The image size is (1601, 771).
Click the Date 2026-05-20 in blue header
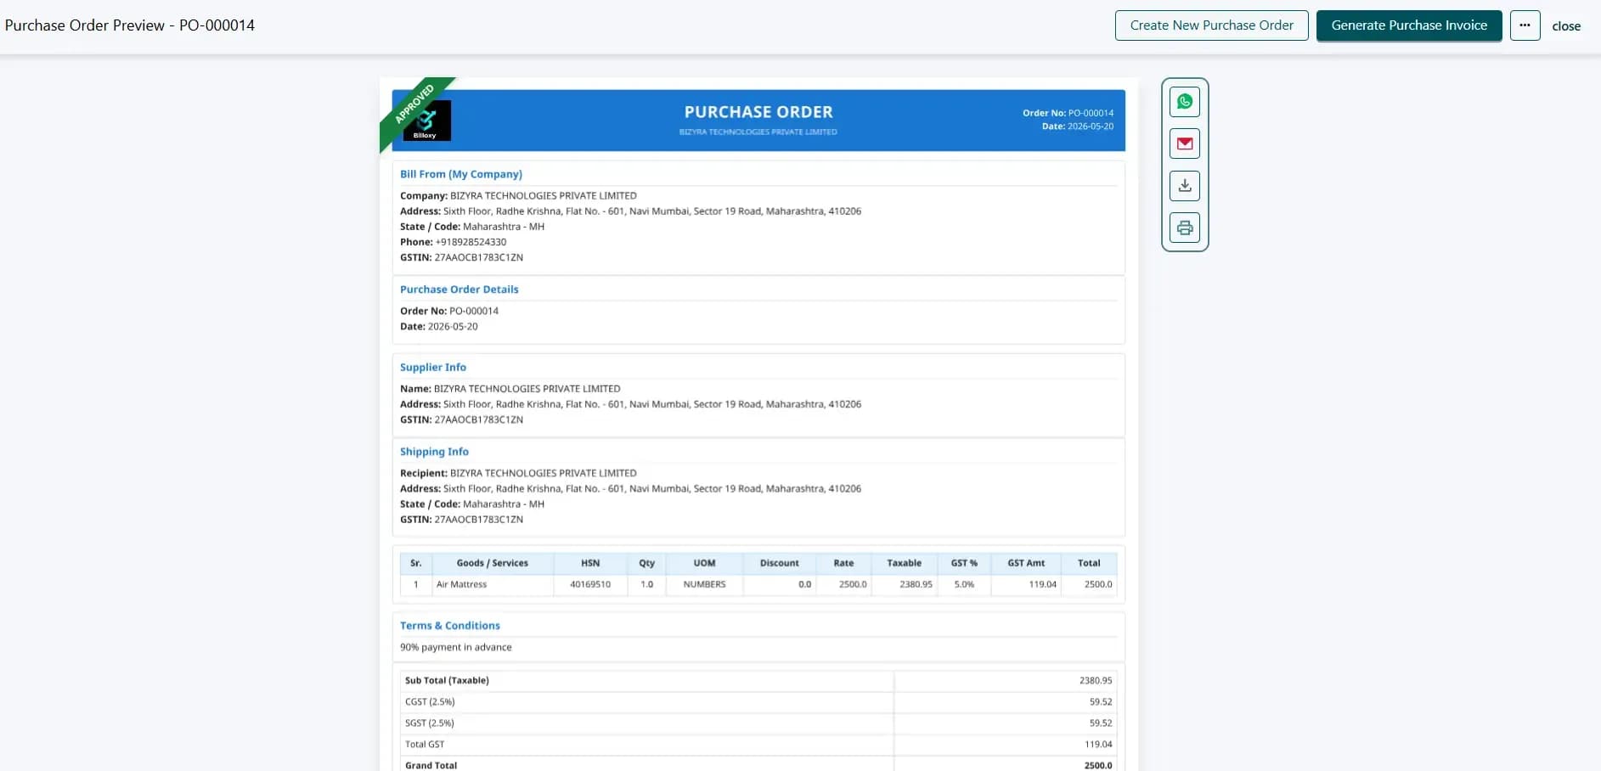1078,127
